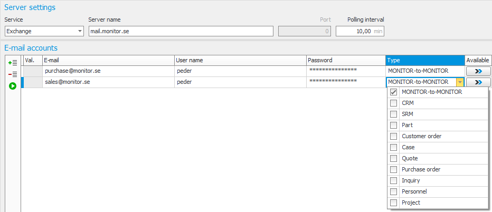Enable the Project type checkbox
492x212 pixels.
[393, 203]
